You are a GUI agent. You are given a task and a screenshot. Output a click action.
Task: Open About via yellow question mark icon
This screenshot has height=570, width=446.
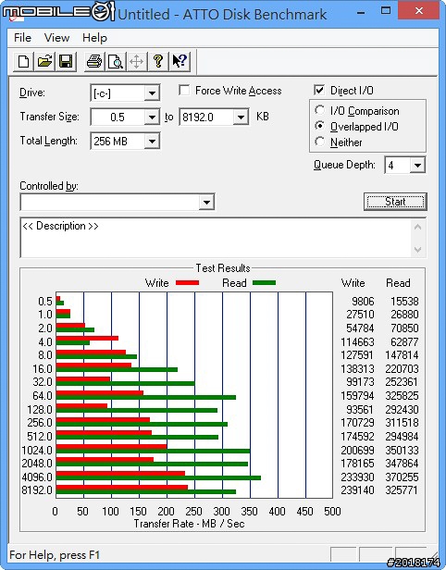[x=158, y=61]
